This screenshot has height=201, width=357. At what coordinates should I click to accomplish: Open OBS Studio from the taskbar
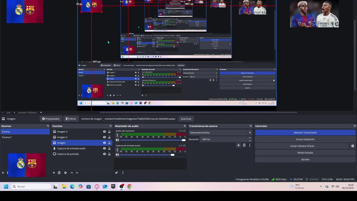pos(122,186)
